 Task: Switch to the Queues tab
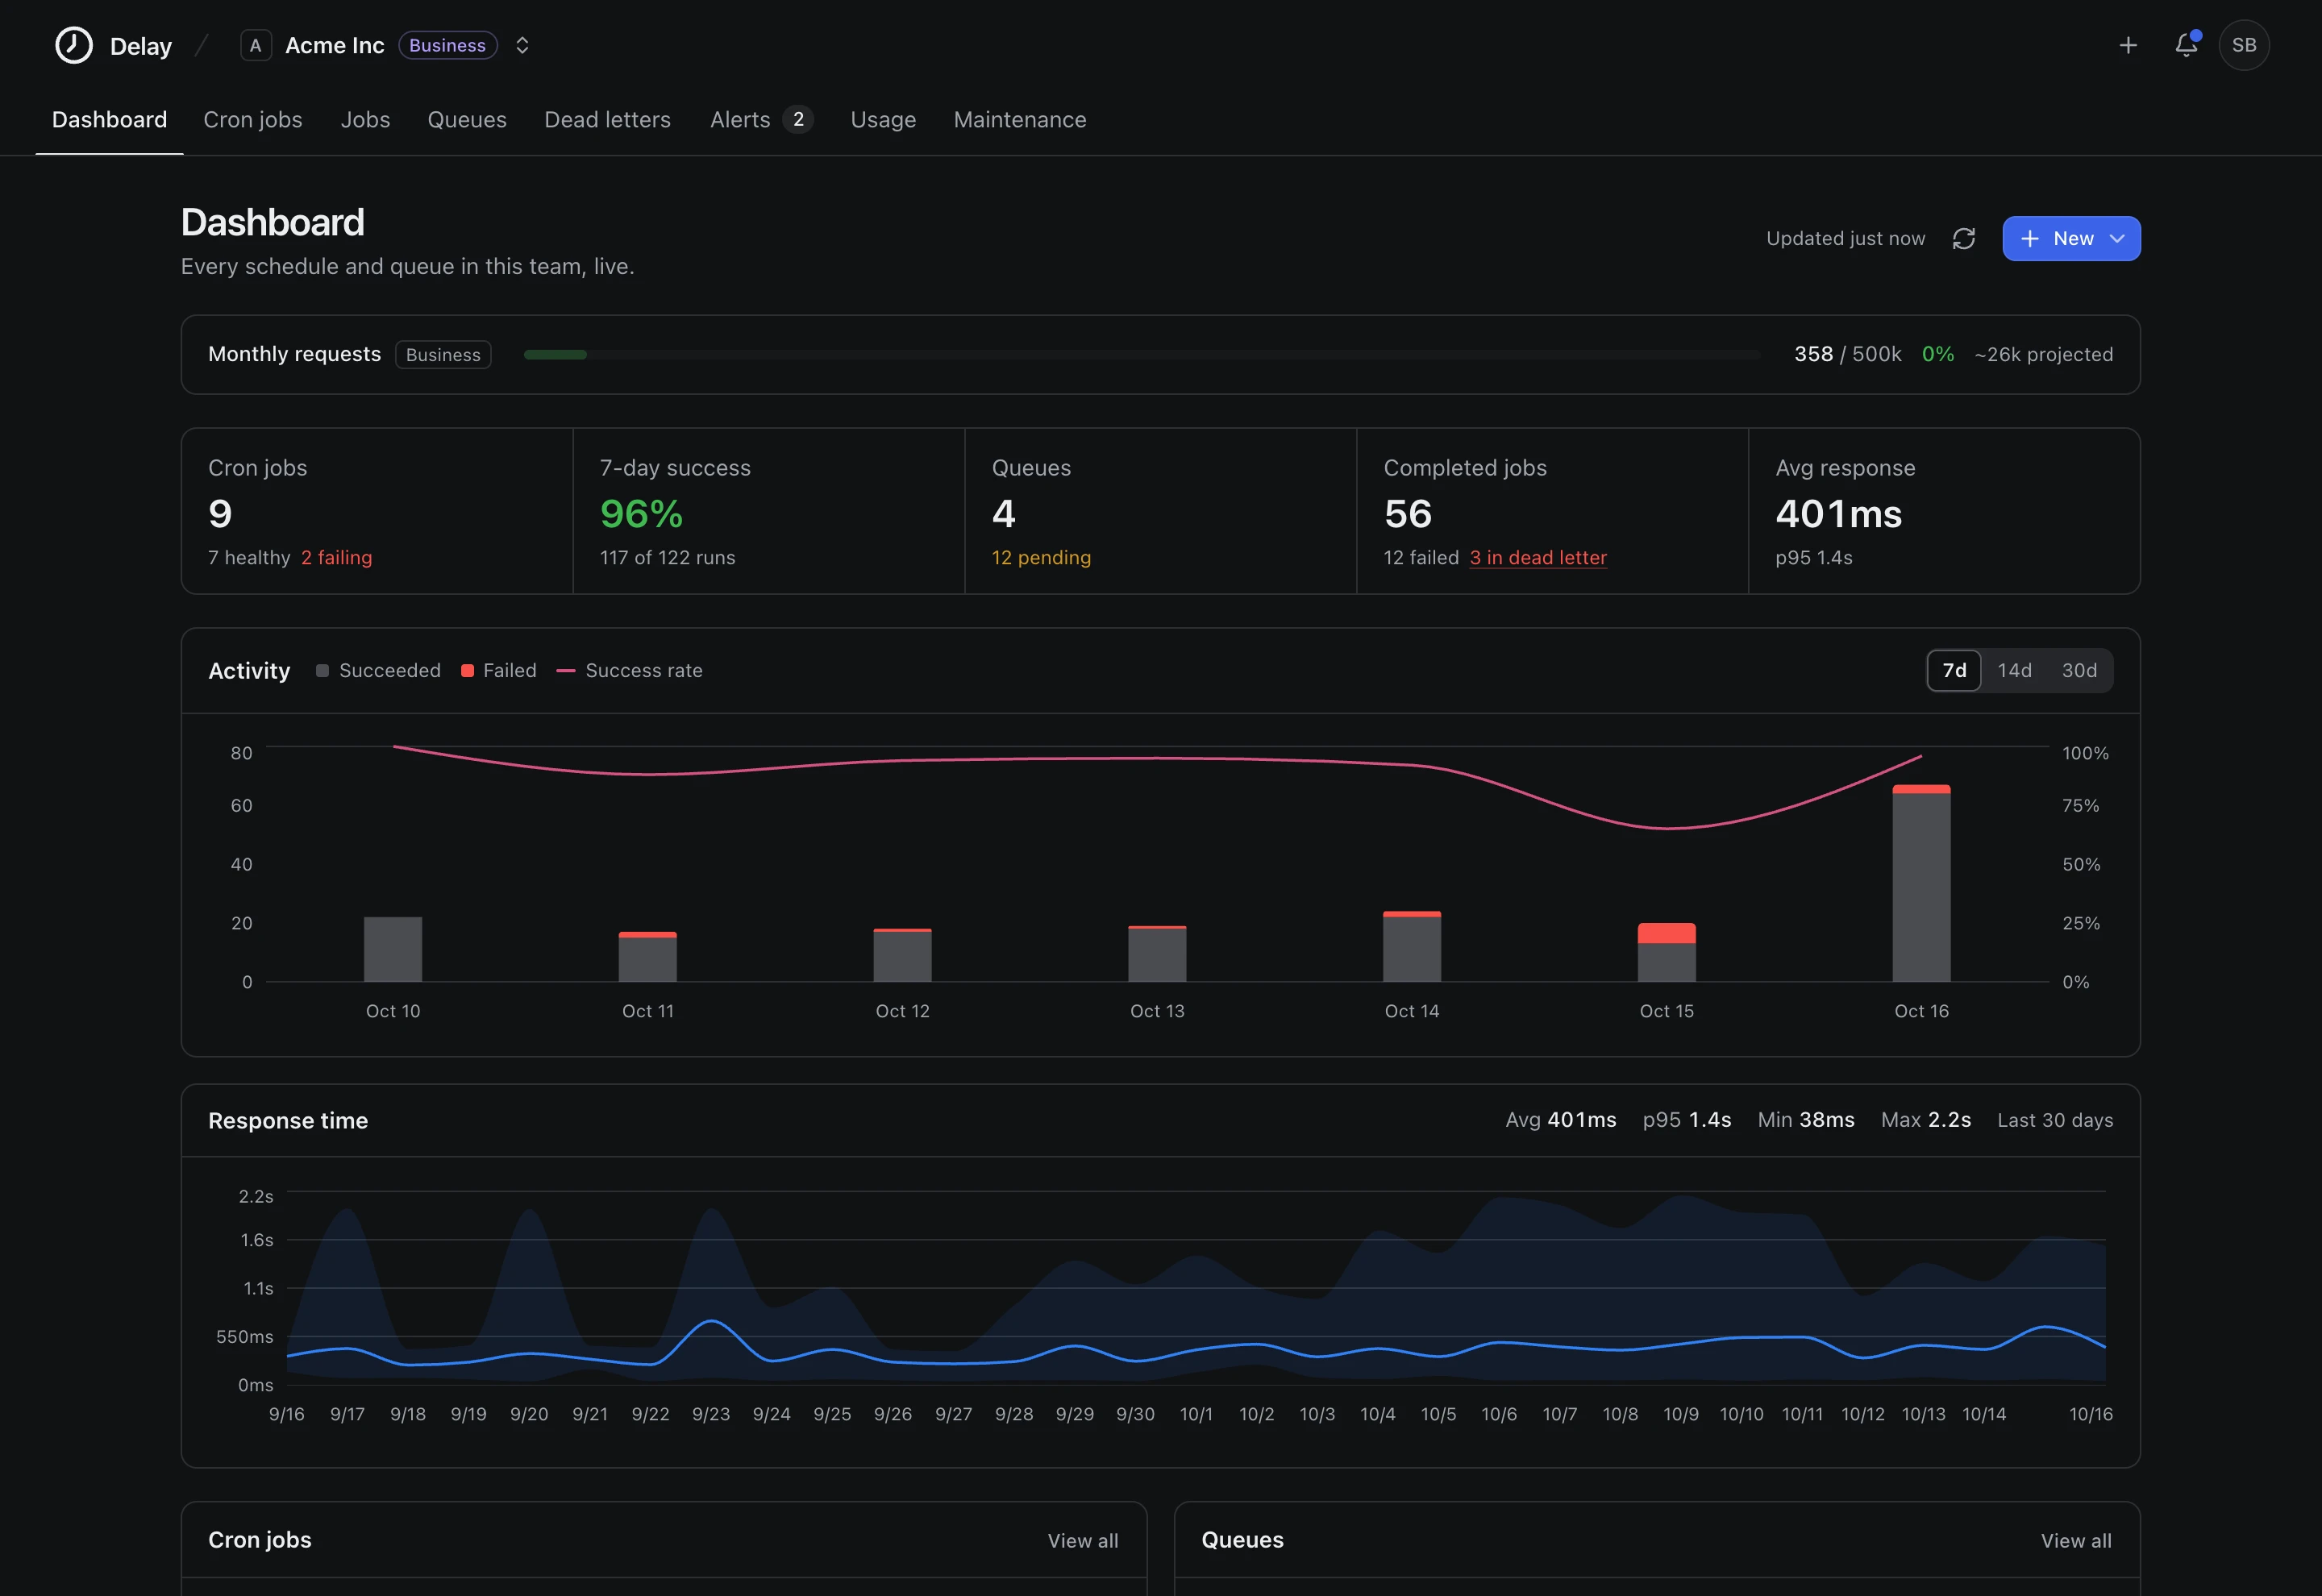[467, 119]
